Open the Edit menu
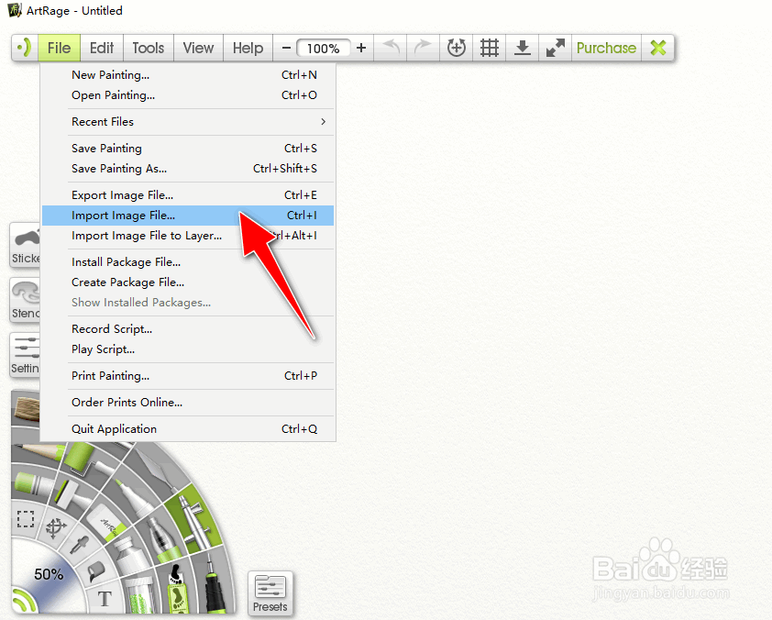The height and width of the screenshot is (620, 772). [102, 48]
